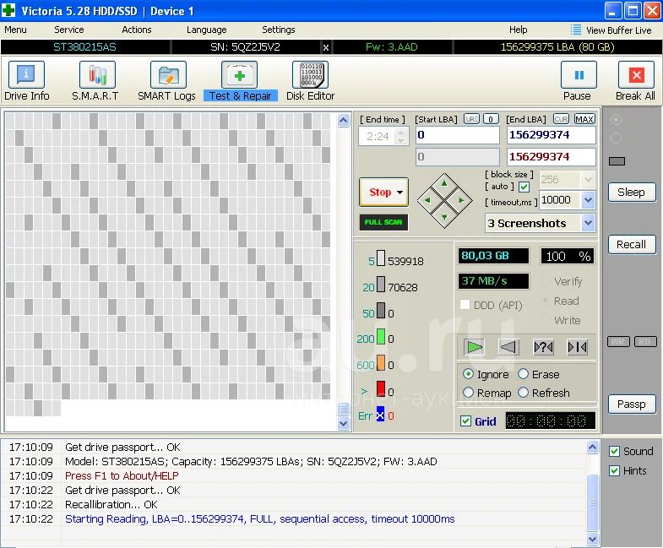Click the down arrow on navigation diamond
This screenshot has height=548, width=663.
coord(444,217)
